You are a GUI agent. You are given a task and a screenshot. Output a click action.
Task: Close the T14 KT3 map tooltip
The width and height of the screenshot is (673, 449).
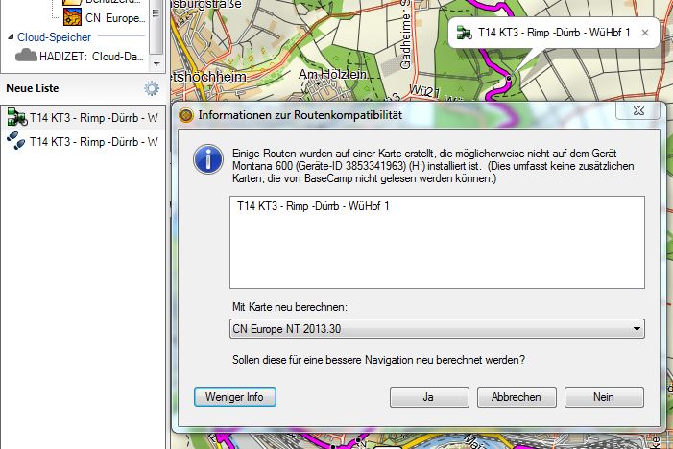tap(645, 33)
